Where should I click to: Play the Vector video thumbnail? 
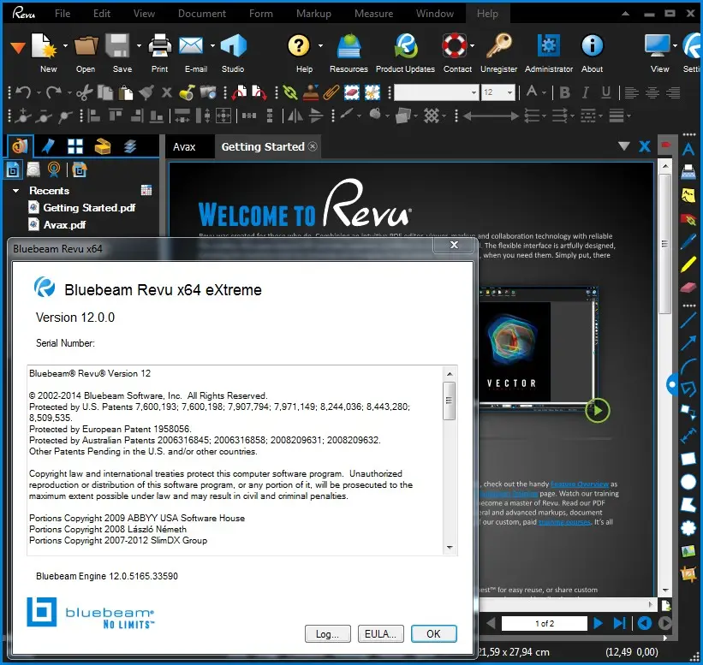597,410
